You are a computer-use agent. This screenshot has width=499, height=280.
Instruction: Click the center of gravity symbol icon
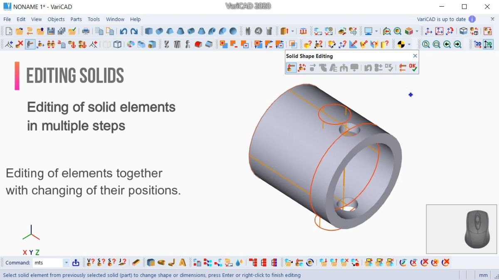(x=401, y=44)
